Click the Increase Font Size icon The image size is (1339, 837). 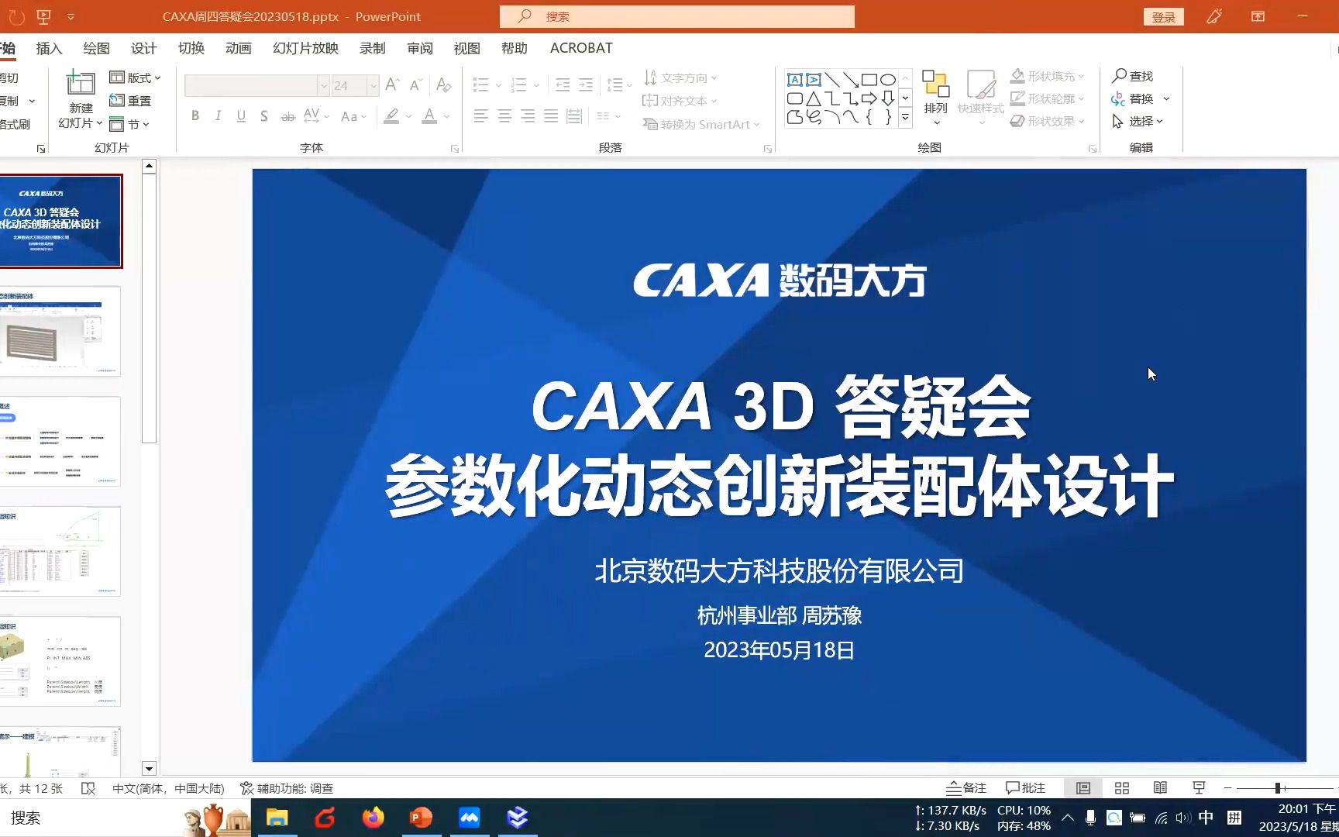click(x=393, y=84)
